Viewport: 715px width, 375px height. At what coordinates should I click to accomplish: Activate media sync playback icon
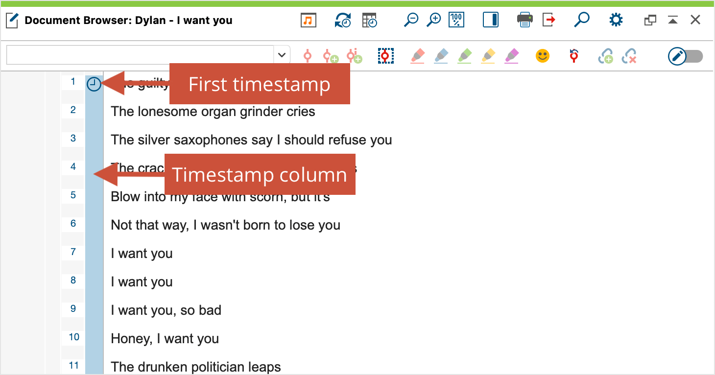[x=343, y=20]
